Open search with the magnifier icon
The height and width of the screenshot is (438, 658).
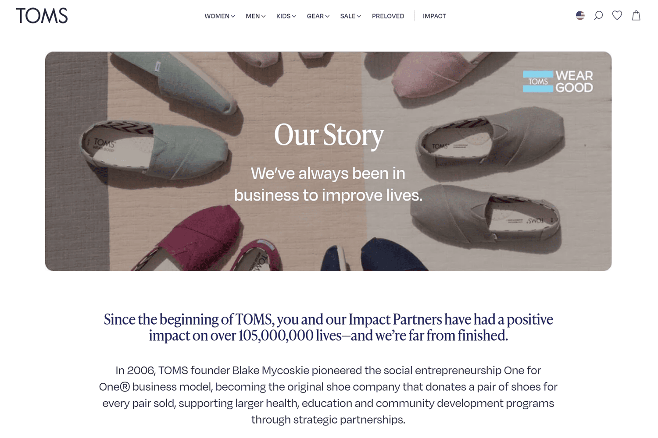pyautogui.click(x=598, y=16)
